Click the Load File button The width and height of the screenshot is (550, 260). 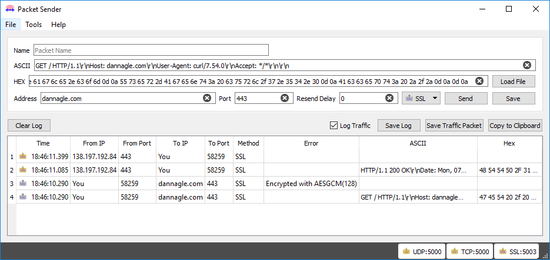tap(513, 82)
